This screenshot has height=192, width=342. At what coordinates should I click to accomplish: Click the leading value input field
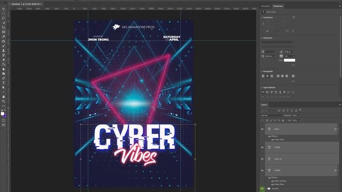click(287, 52)
